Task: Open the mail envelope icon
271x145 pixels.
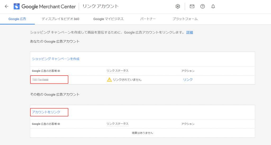Action: (x=192, y=6)
